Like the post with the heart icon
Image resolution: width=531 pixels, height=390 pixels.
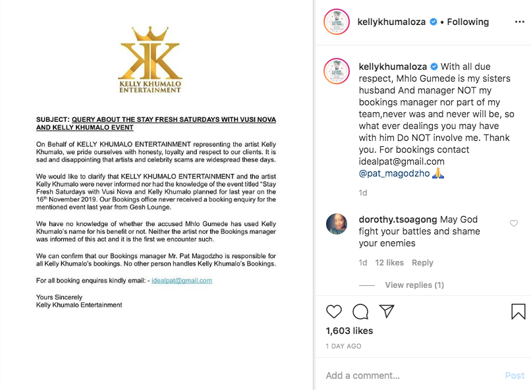[x=334, y=312]
